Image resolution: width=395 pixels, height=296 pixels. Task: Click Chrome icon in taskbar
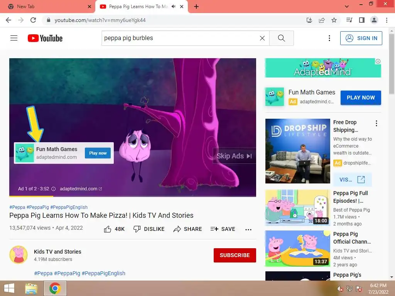click(x=55, y=288)
